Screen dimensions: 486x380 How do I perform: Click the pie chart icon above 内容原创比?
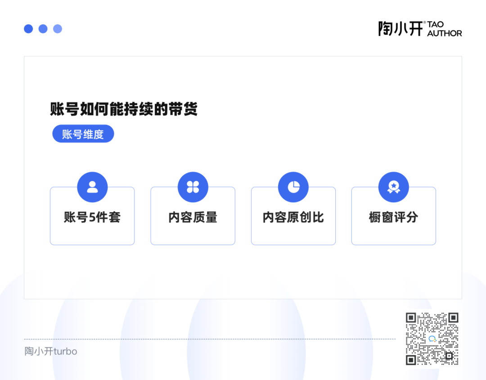(293, 187)
